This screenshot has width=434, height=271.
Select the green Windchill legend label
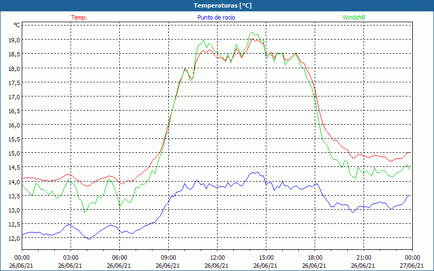(354, 17)
